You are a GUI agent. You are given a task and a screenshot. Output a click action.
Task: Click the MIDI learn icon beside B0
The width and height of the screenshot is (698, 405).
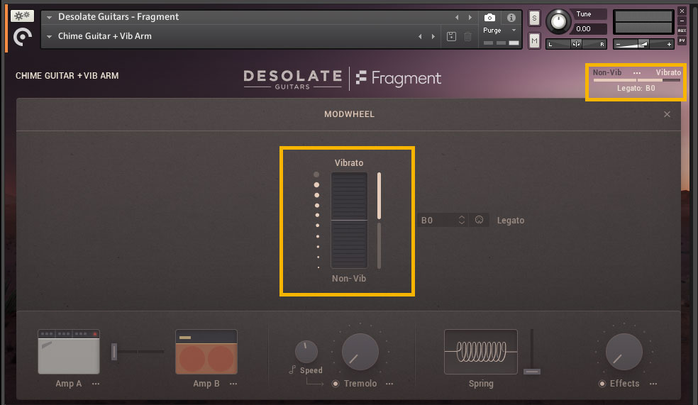coord(479,220)
